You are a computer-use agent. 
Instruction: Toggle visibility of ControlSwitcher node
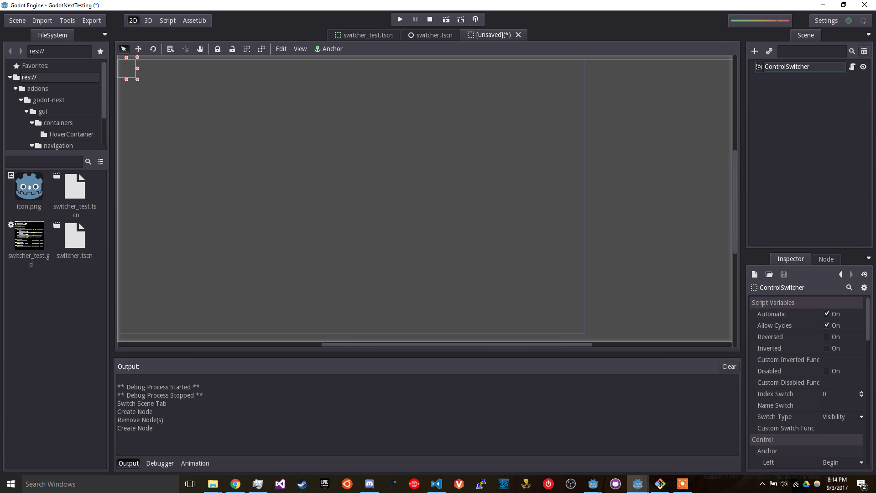pyautogui.click(x=864, y=67)
